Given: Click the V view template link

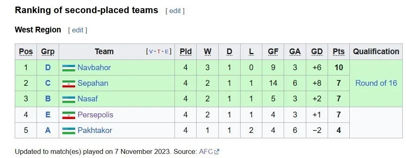Looking at the screenshot, I should (151, 52).
